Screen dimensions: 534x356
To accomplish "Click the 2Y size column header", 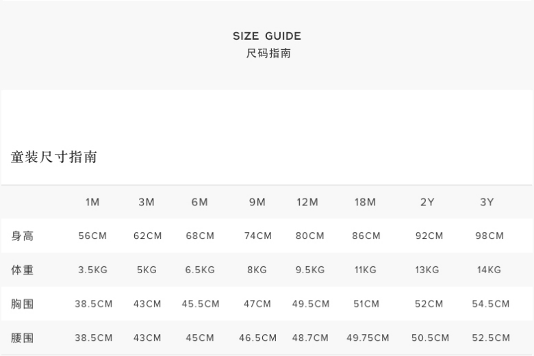I will [x=427, y=202].
